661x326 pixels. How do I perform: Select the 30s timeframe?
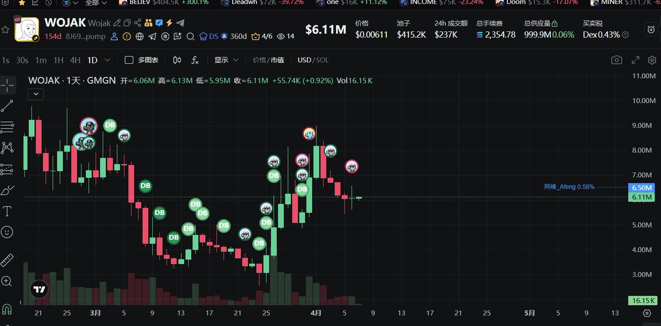(x=22, y=60)
